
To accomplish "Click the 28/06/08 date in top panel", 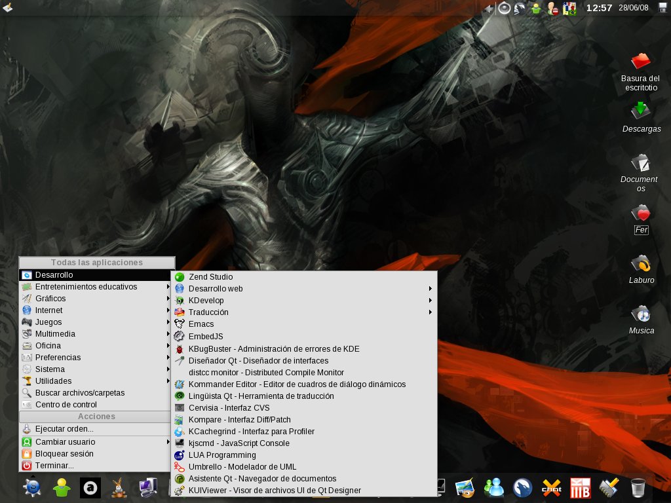I will click(634, 8).
